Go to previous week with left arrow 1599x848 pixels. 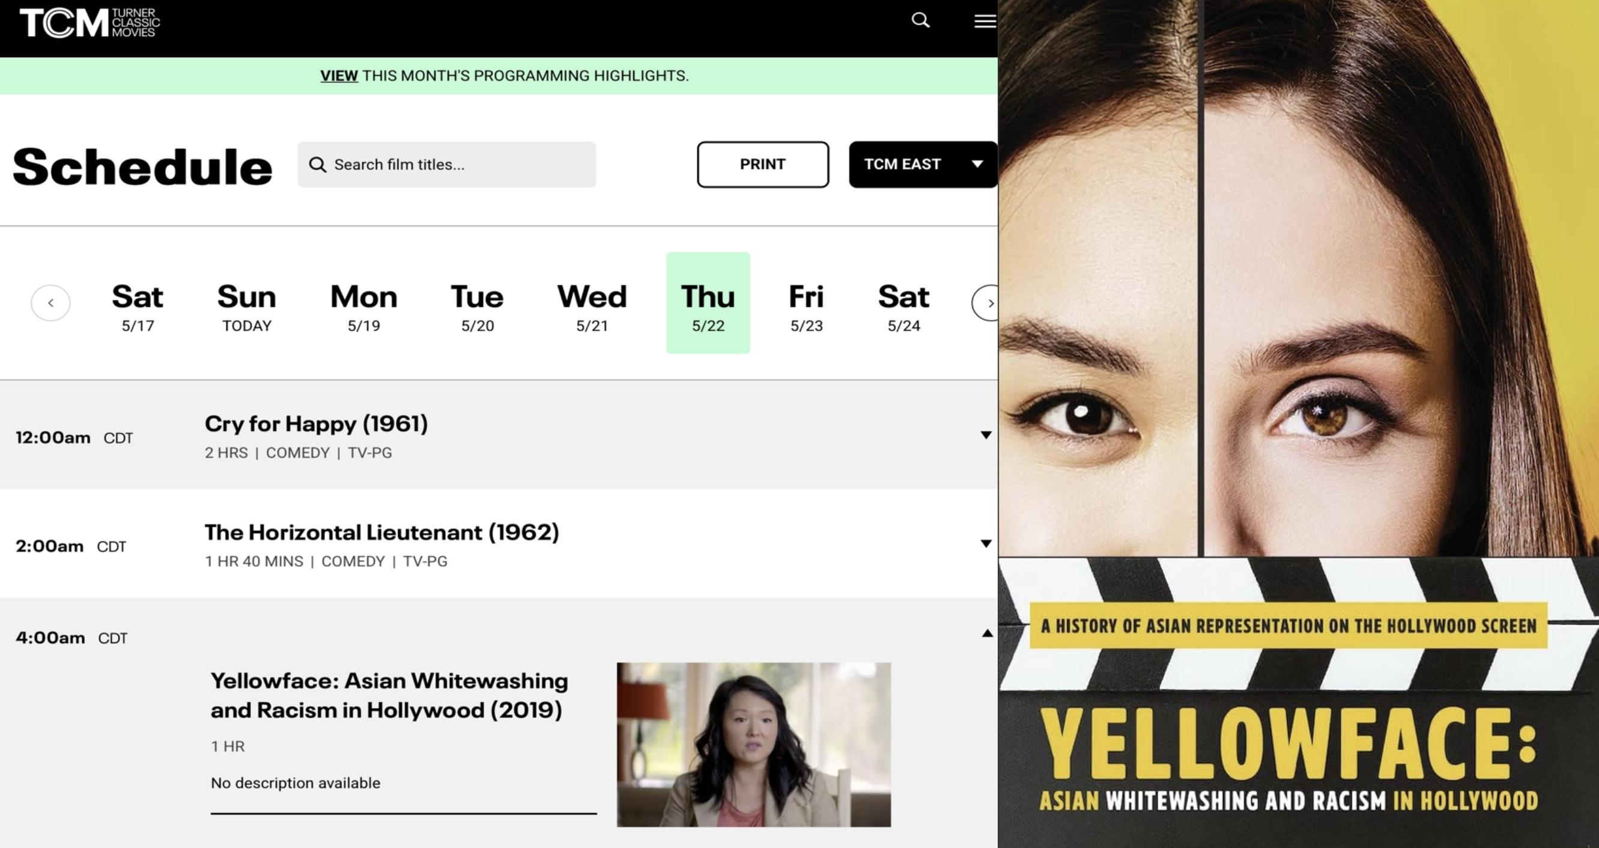click(51, 303)
